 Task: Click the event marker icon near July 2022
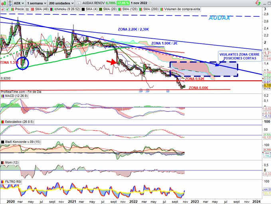(168, 91)
